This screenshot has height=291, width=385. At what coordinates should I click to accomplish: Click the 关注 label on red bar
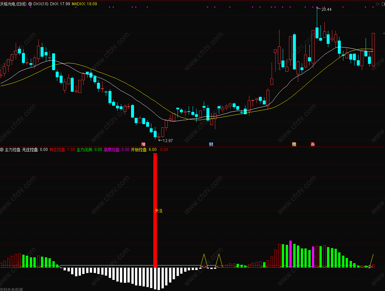pos(159,210)
